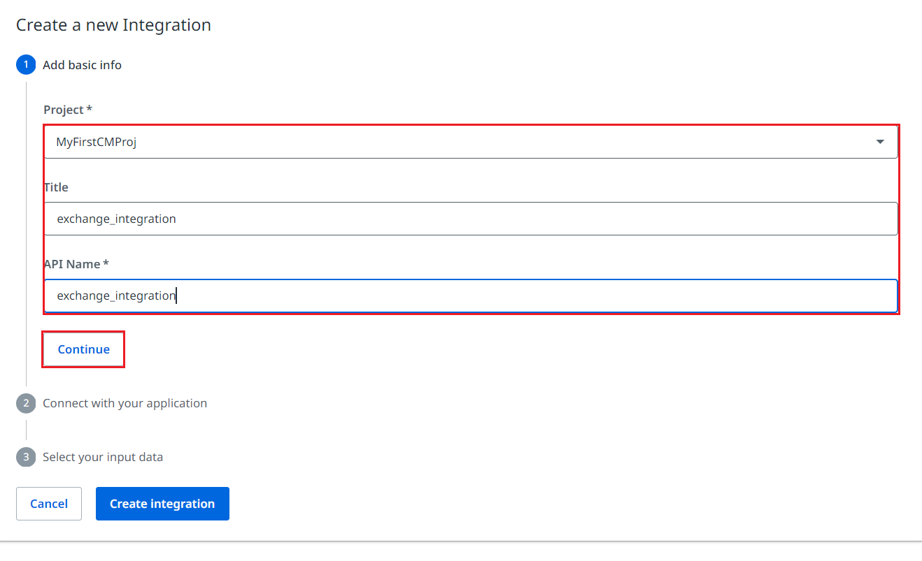922x561 pixels.
Task: Click the step 2 number circle
Action: tap(26, 403)
